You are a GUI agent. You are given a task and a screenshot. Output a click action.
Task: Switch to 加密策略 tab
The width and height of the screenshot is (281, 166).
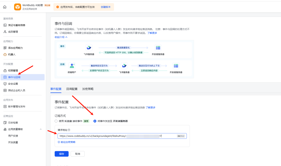pyautogui.click(x=88, y=89)
